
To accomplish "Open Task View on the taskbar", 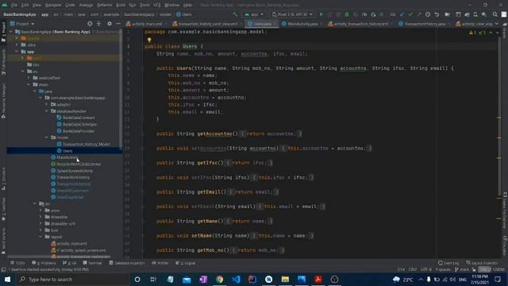I will tap(153, 279).
